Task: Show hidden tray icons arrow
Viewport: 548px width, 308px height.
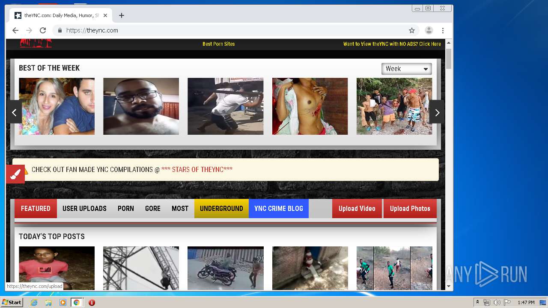Action: 477,302
